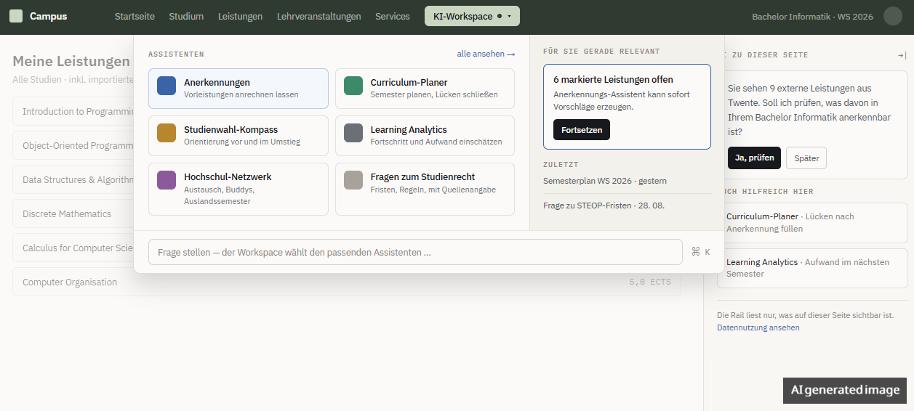The image size is (914, 411).
Task: Open the 'Fragen zum Studienrecht' card title
Action: click(x=421, y=176)
